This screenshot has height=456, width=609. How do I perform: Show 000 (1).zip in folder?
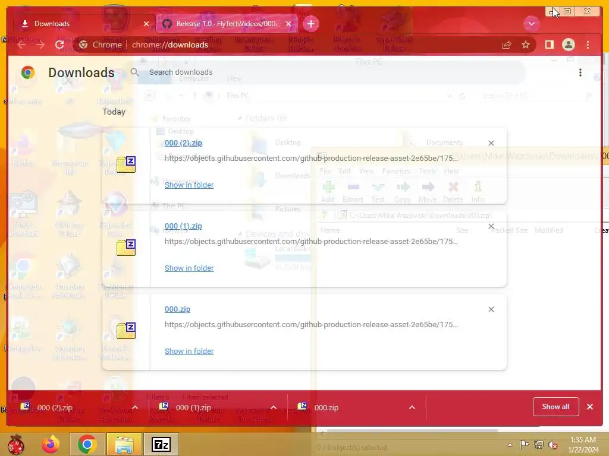tap(189, 268)
